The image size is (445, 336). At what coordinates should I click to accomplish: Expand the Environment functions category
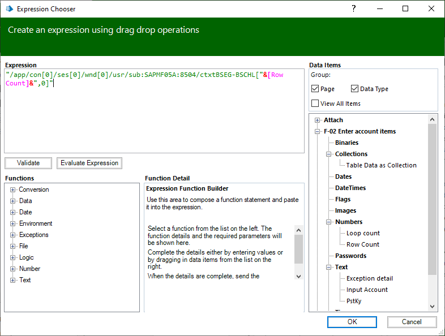[13, 223]
